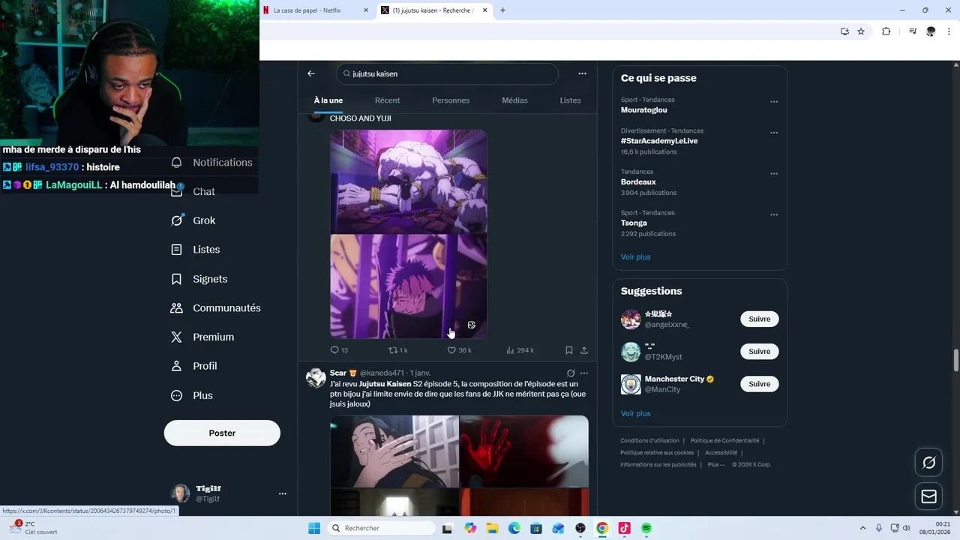
Task: Open Messages envelope floating button
Action: [928, 496]
